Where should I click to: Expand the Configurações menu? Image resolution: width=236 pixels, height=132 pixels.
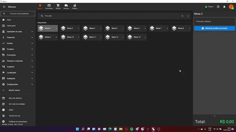18,84
